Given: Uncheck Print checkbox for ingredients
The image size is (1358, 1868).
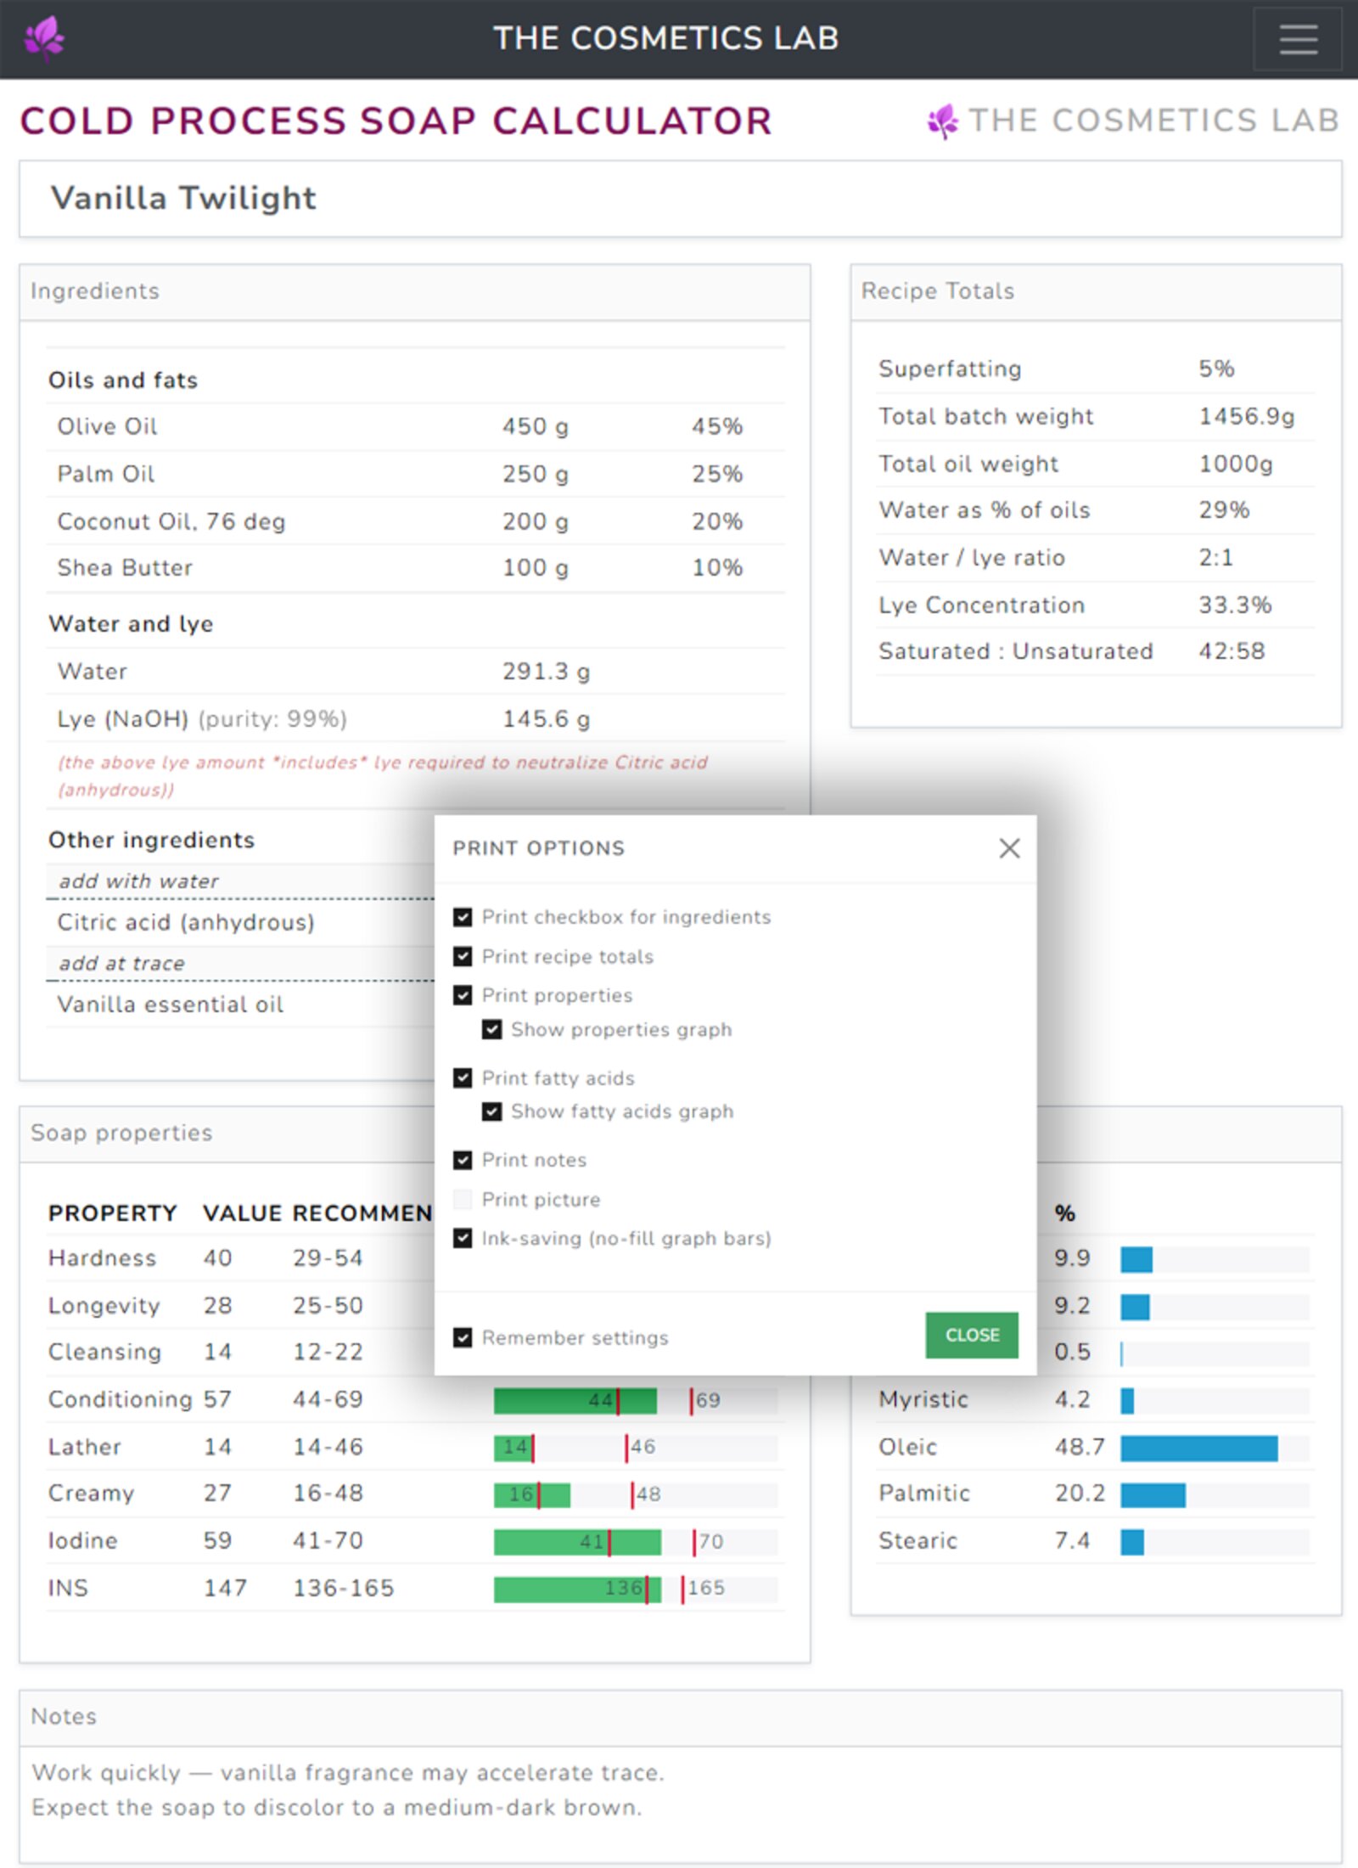Looking at the screenshot, I should point(463,917).
